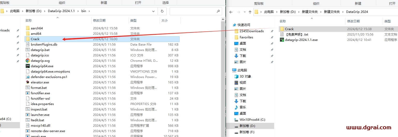Viewport: 398px width, 137px height.
Task: Select 新加卷 (F:) drive in navigation pane
Action: pyautogui.click(x=247, y=132)
